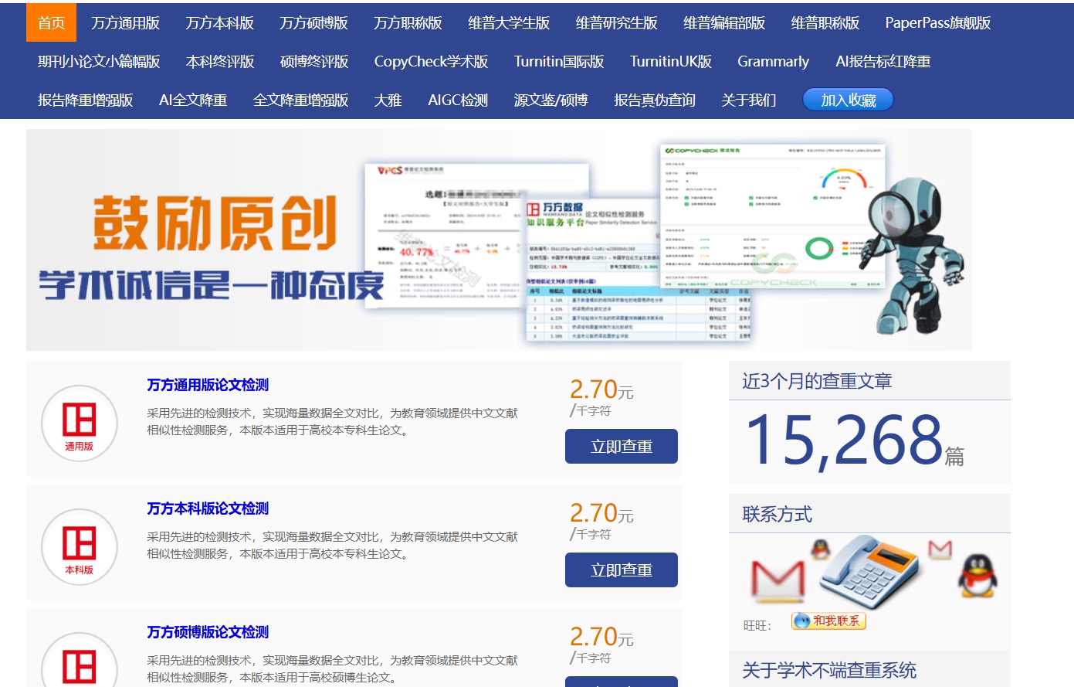Screen dimensions: 1074x687
Task: Open 维普研究生版 navigation link
Action: (x=616, y=22)
